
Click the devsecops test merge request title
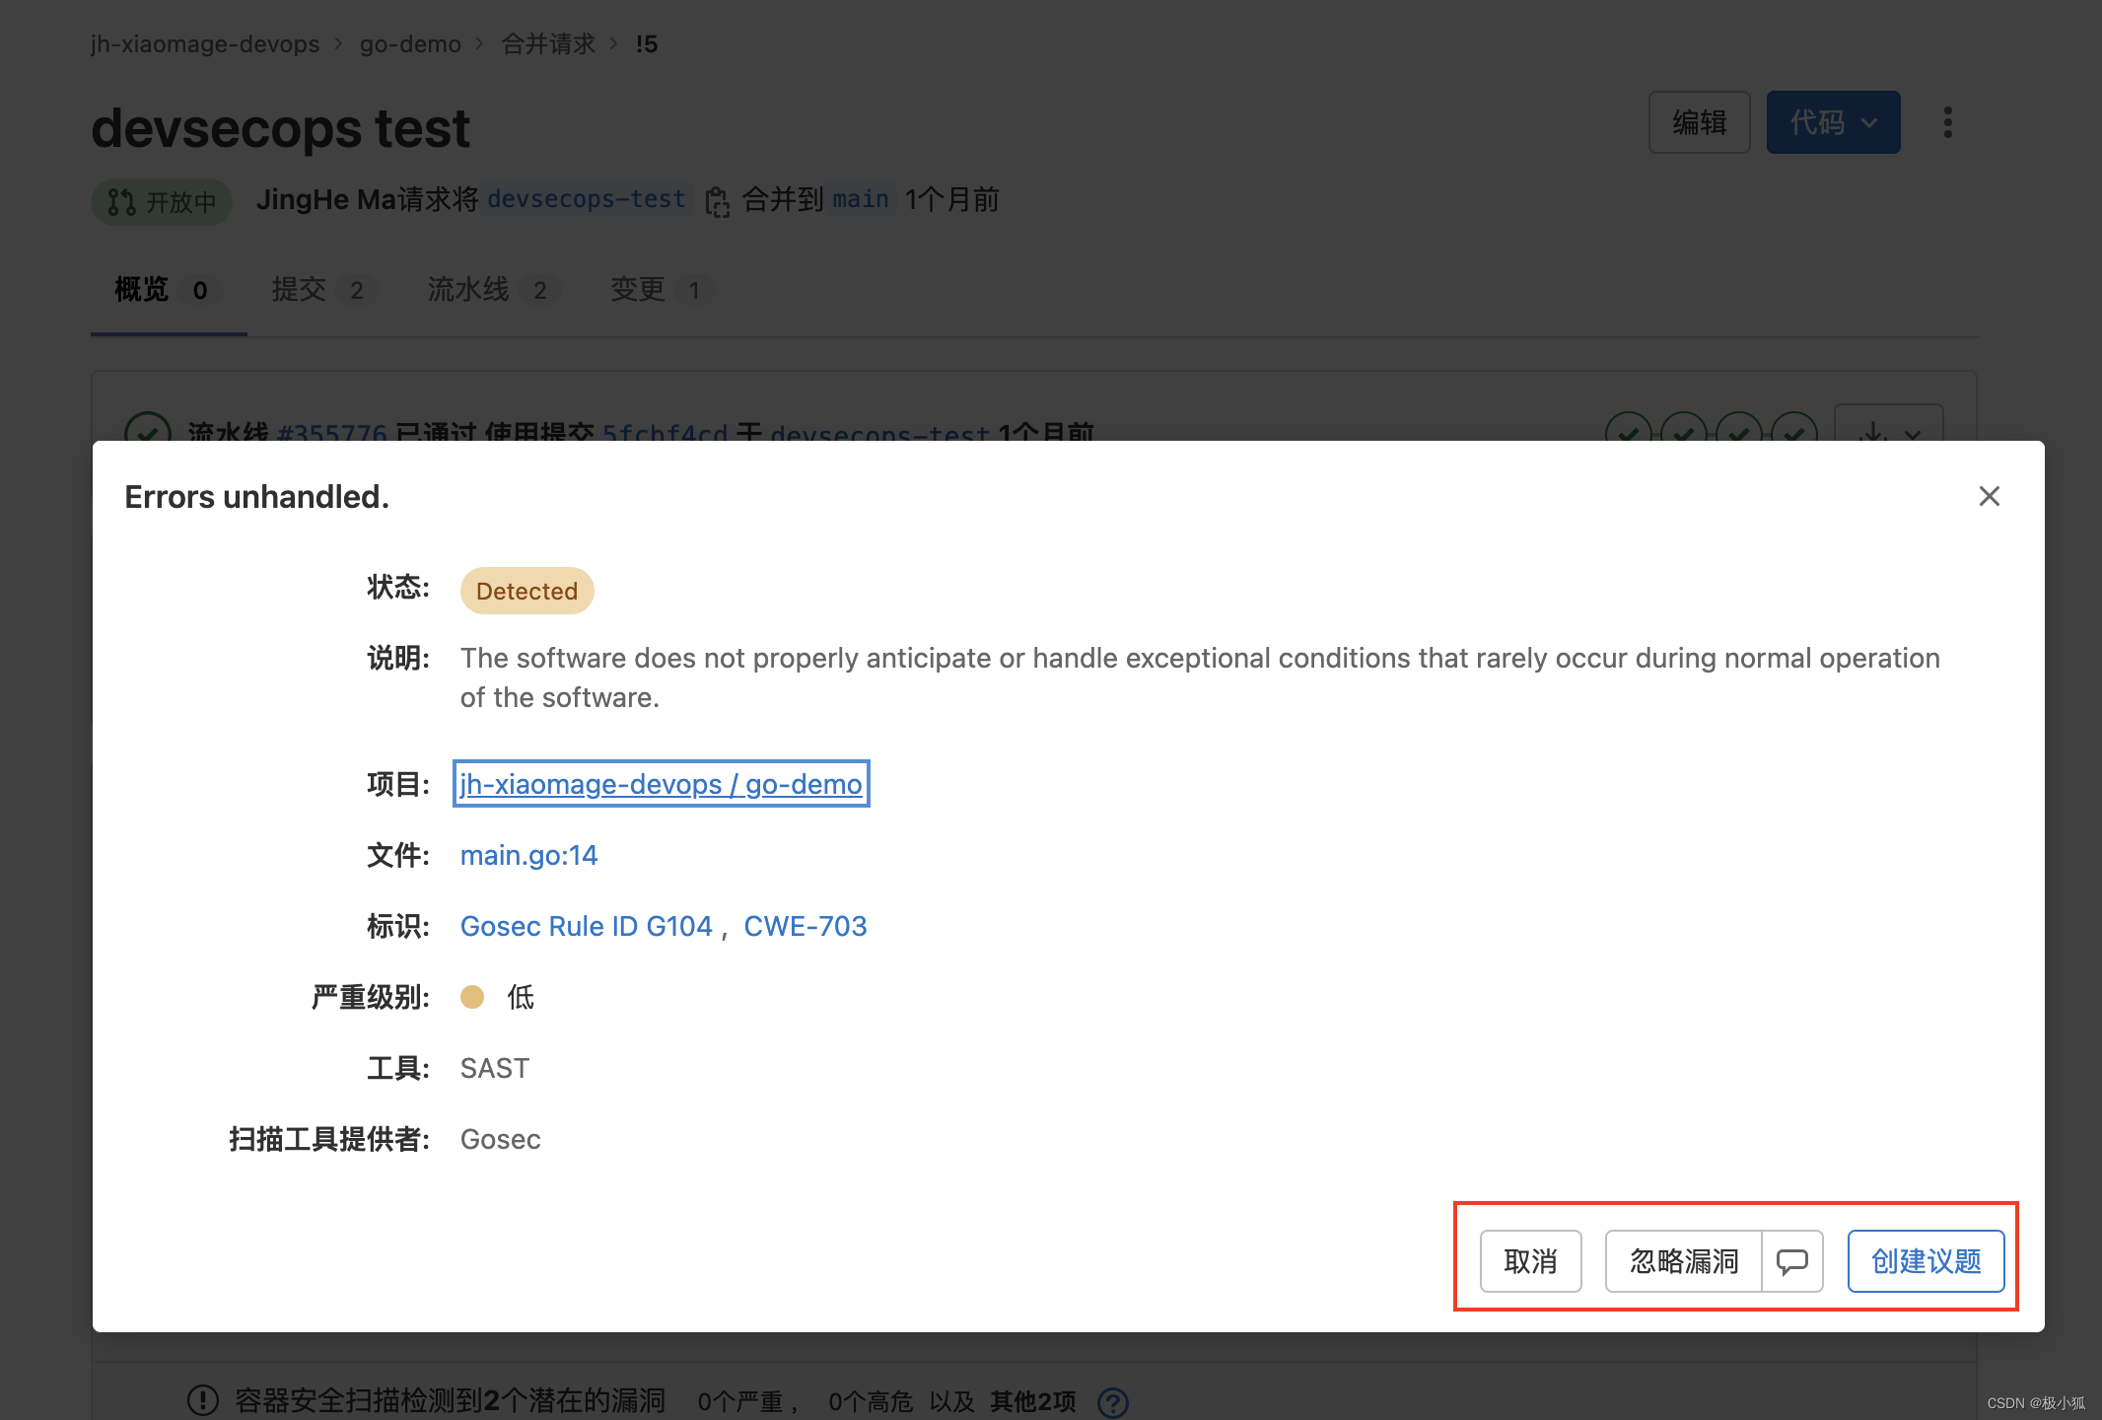(281, 128)
